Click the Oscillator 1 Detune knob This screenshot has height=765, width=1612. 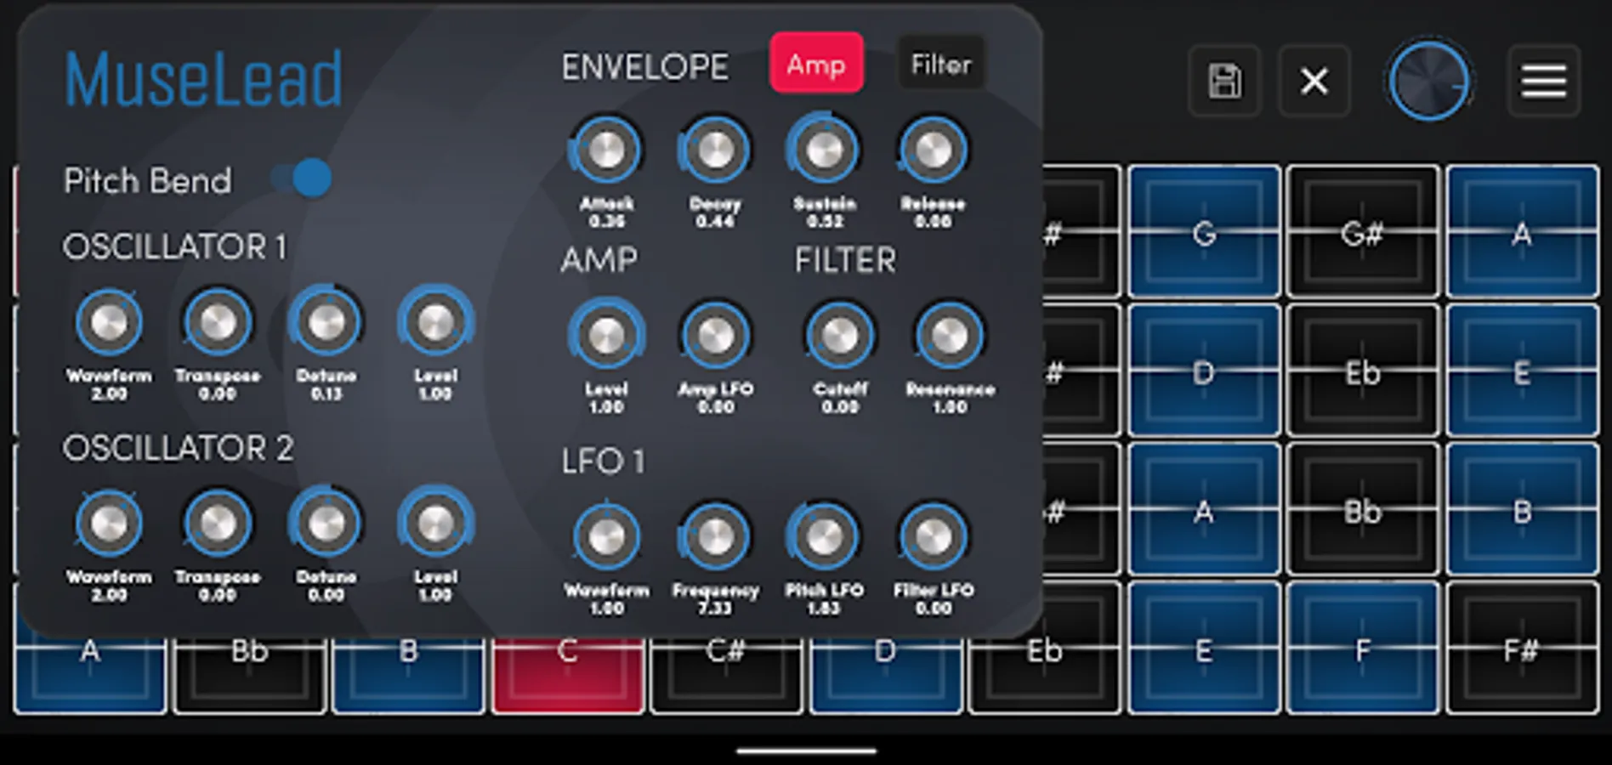[x=326, y=322]
